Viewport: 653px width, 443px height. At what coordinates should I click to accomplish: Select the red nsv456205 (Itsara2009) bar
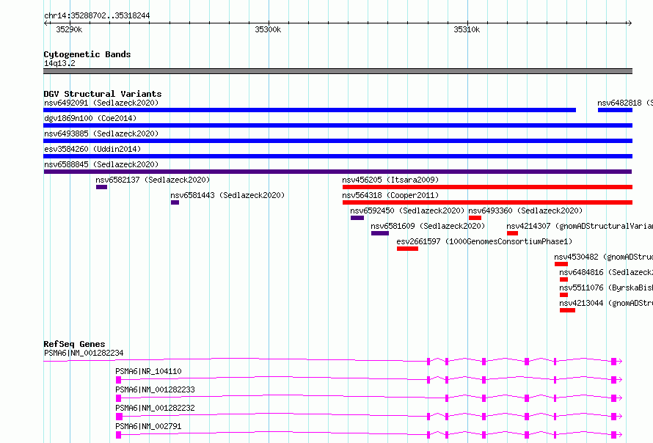pyautogui.click(x=487, y=187)
